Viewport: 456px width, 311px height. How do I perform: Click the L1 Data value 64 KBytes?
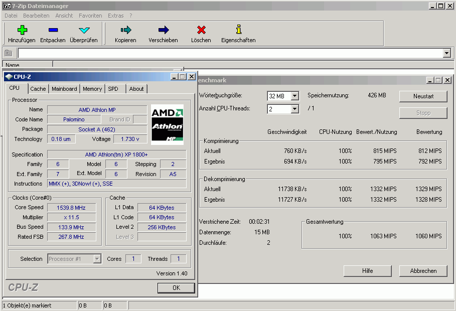pos(162,208)
